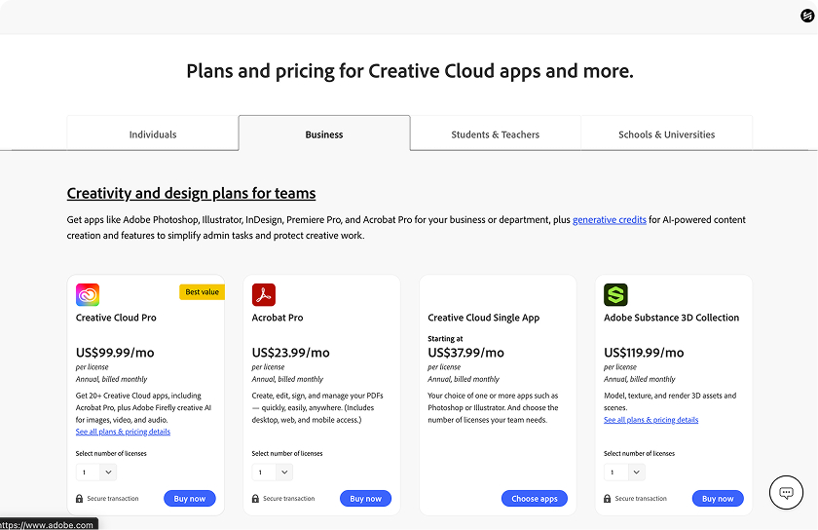
Task: Click the Creative Cloud Pro title
Action: (116, 318)
